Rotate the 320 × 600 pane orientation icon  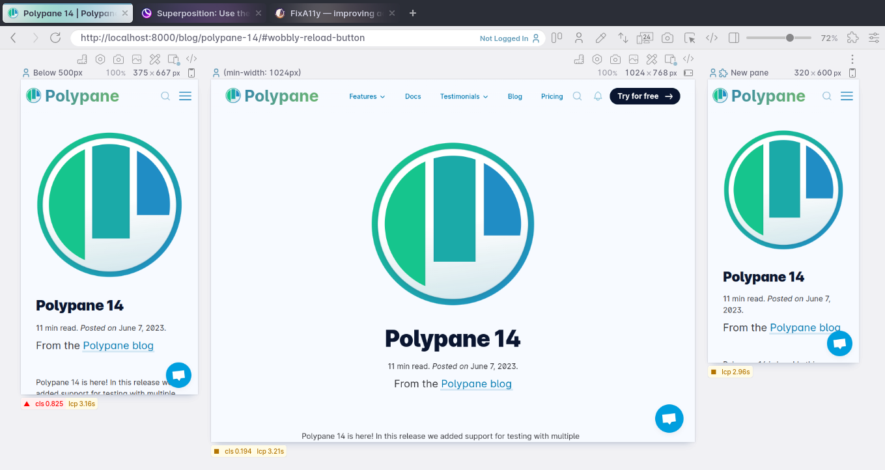852,73
